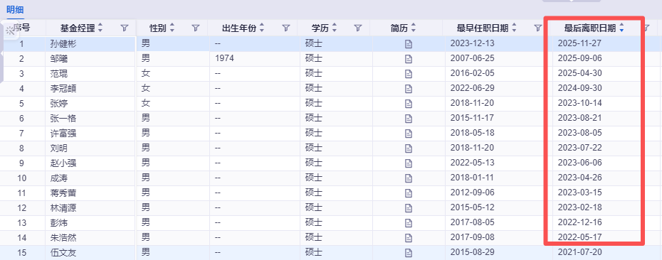Open filter for 最早任职日期 column

tap(537, 28)
